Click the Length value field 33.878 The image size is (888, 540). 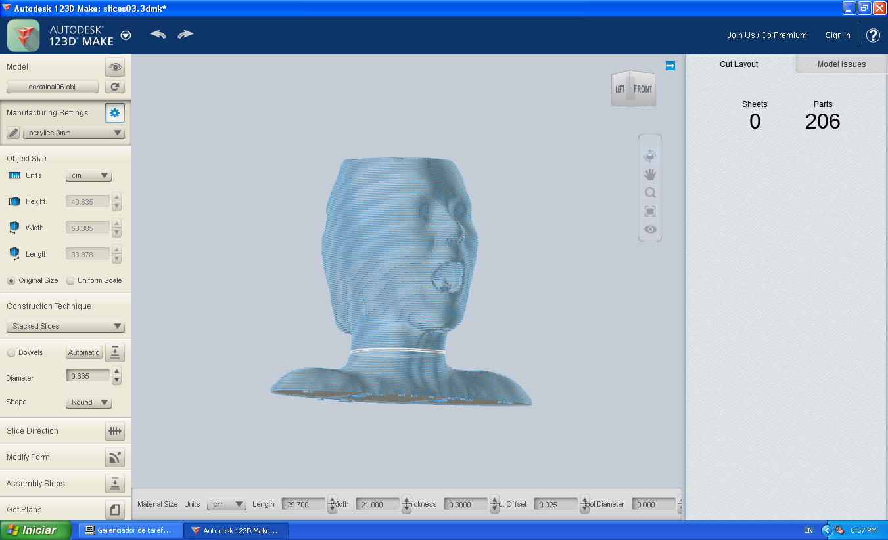88,255
